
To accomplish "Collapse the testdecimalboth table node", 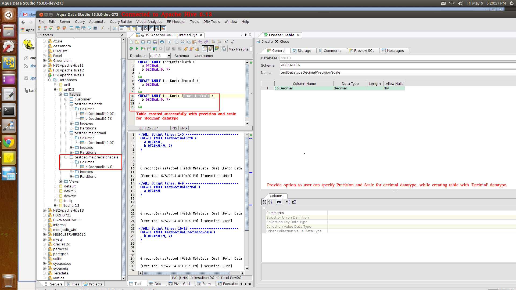I will 66,104.
